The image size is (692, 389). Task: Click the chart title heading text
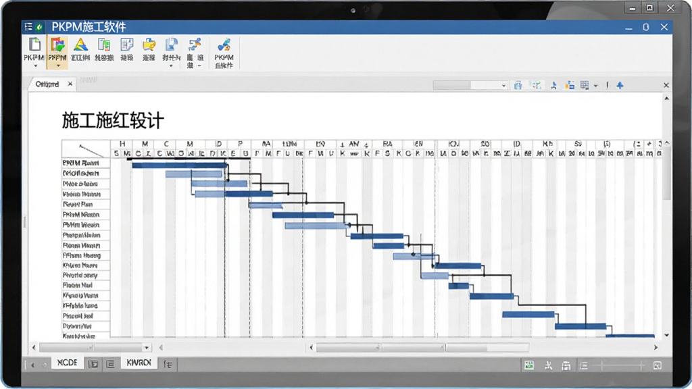113,120
